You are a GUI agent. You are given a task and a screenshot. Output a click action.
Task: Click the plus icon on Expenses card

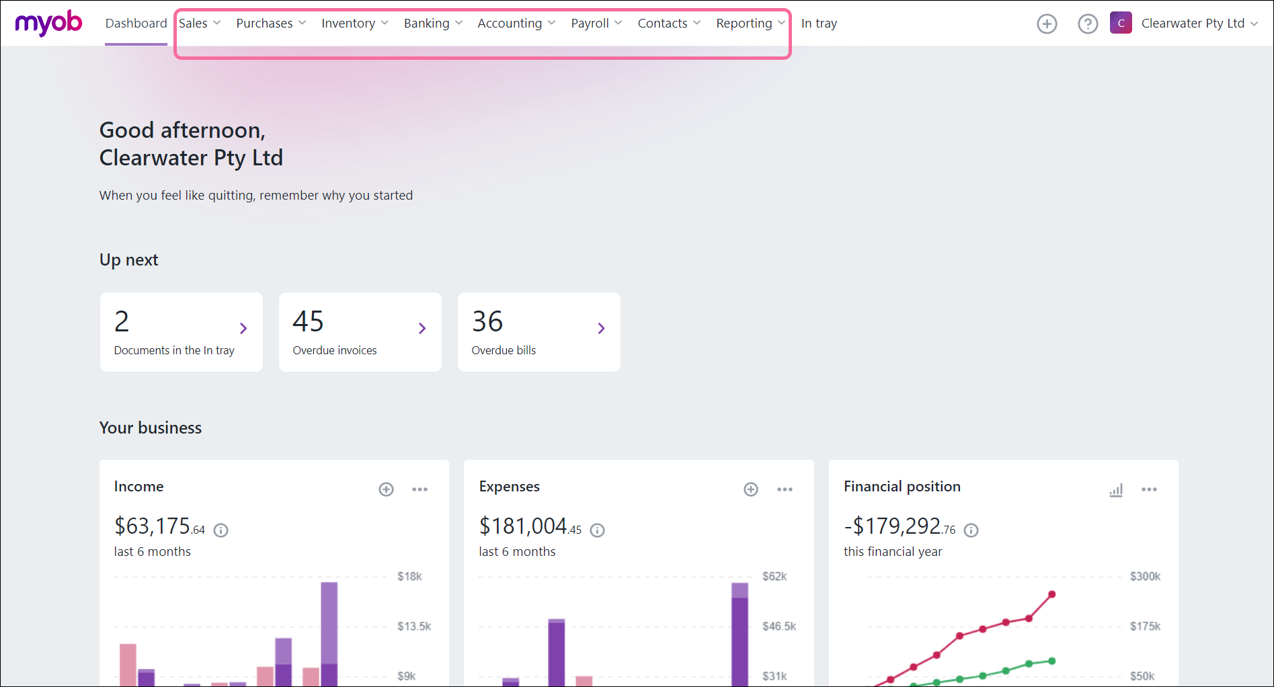(751, 489)
